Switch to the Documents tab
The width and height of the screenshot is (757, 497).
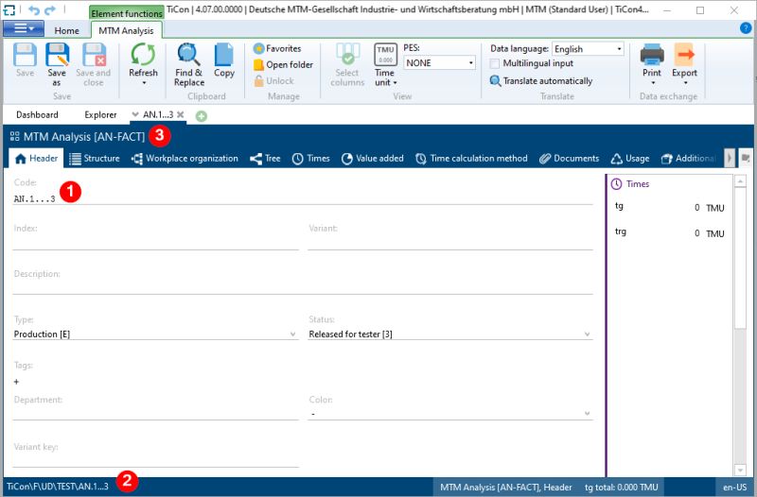coord(570,158)
